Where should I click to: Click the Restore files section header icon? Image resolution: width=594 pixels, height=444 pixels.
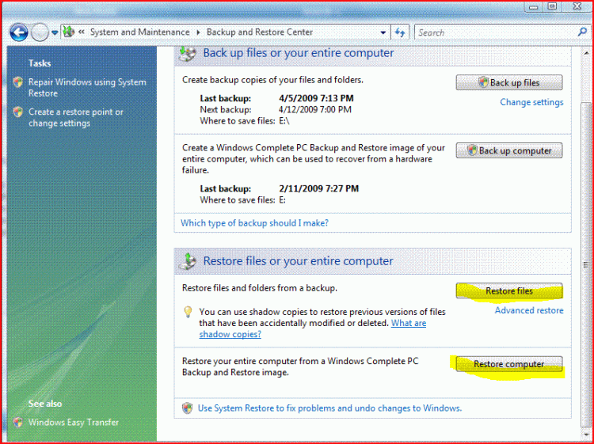coord(187,261)
